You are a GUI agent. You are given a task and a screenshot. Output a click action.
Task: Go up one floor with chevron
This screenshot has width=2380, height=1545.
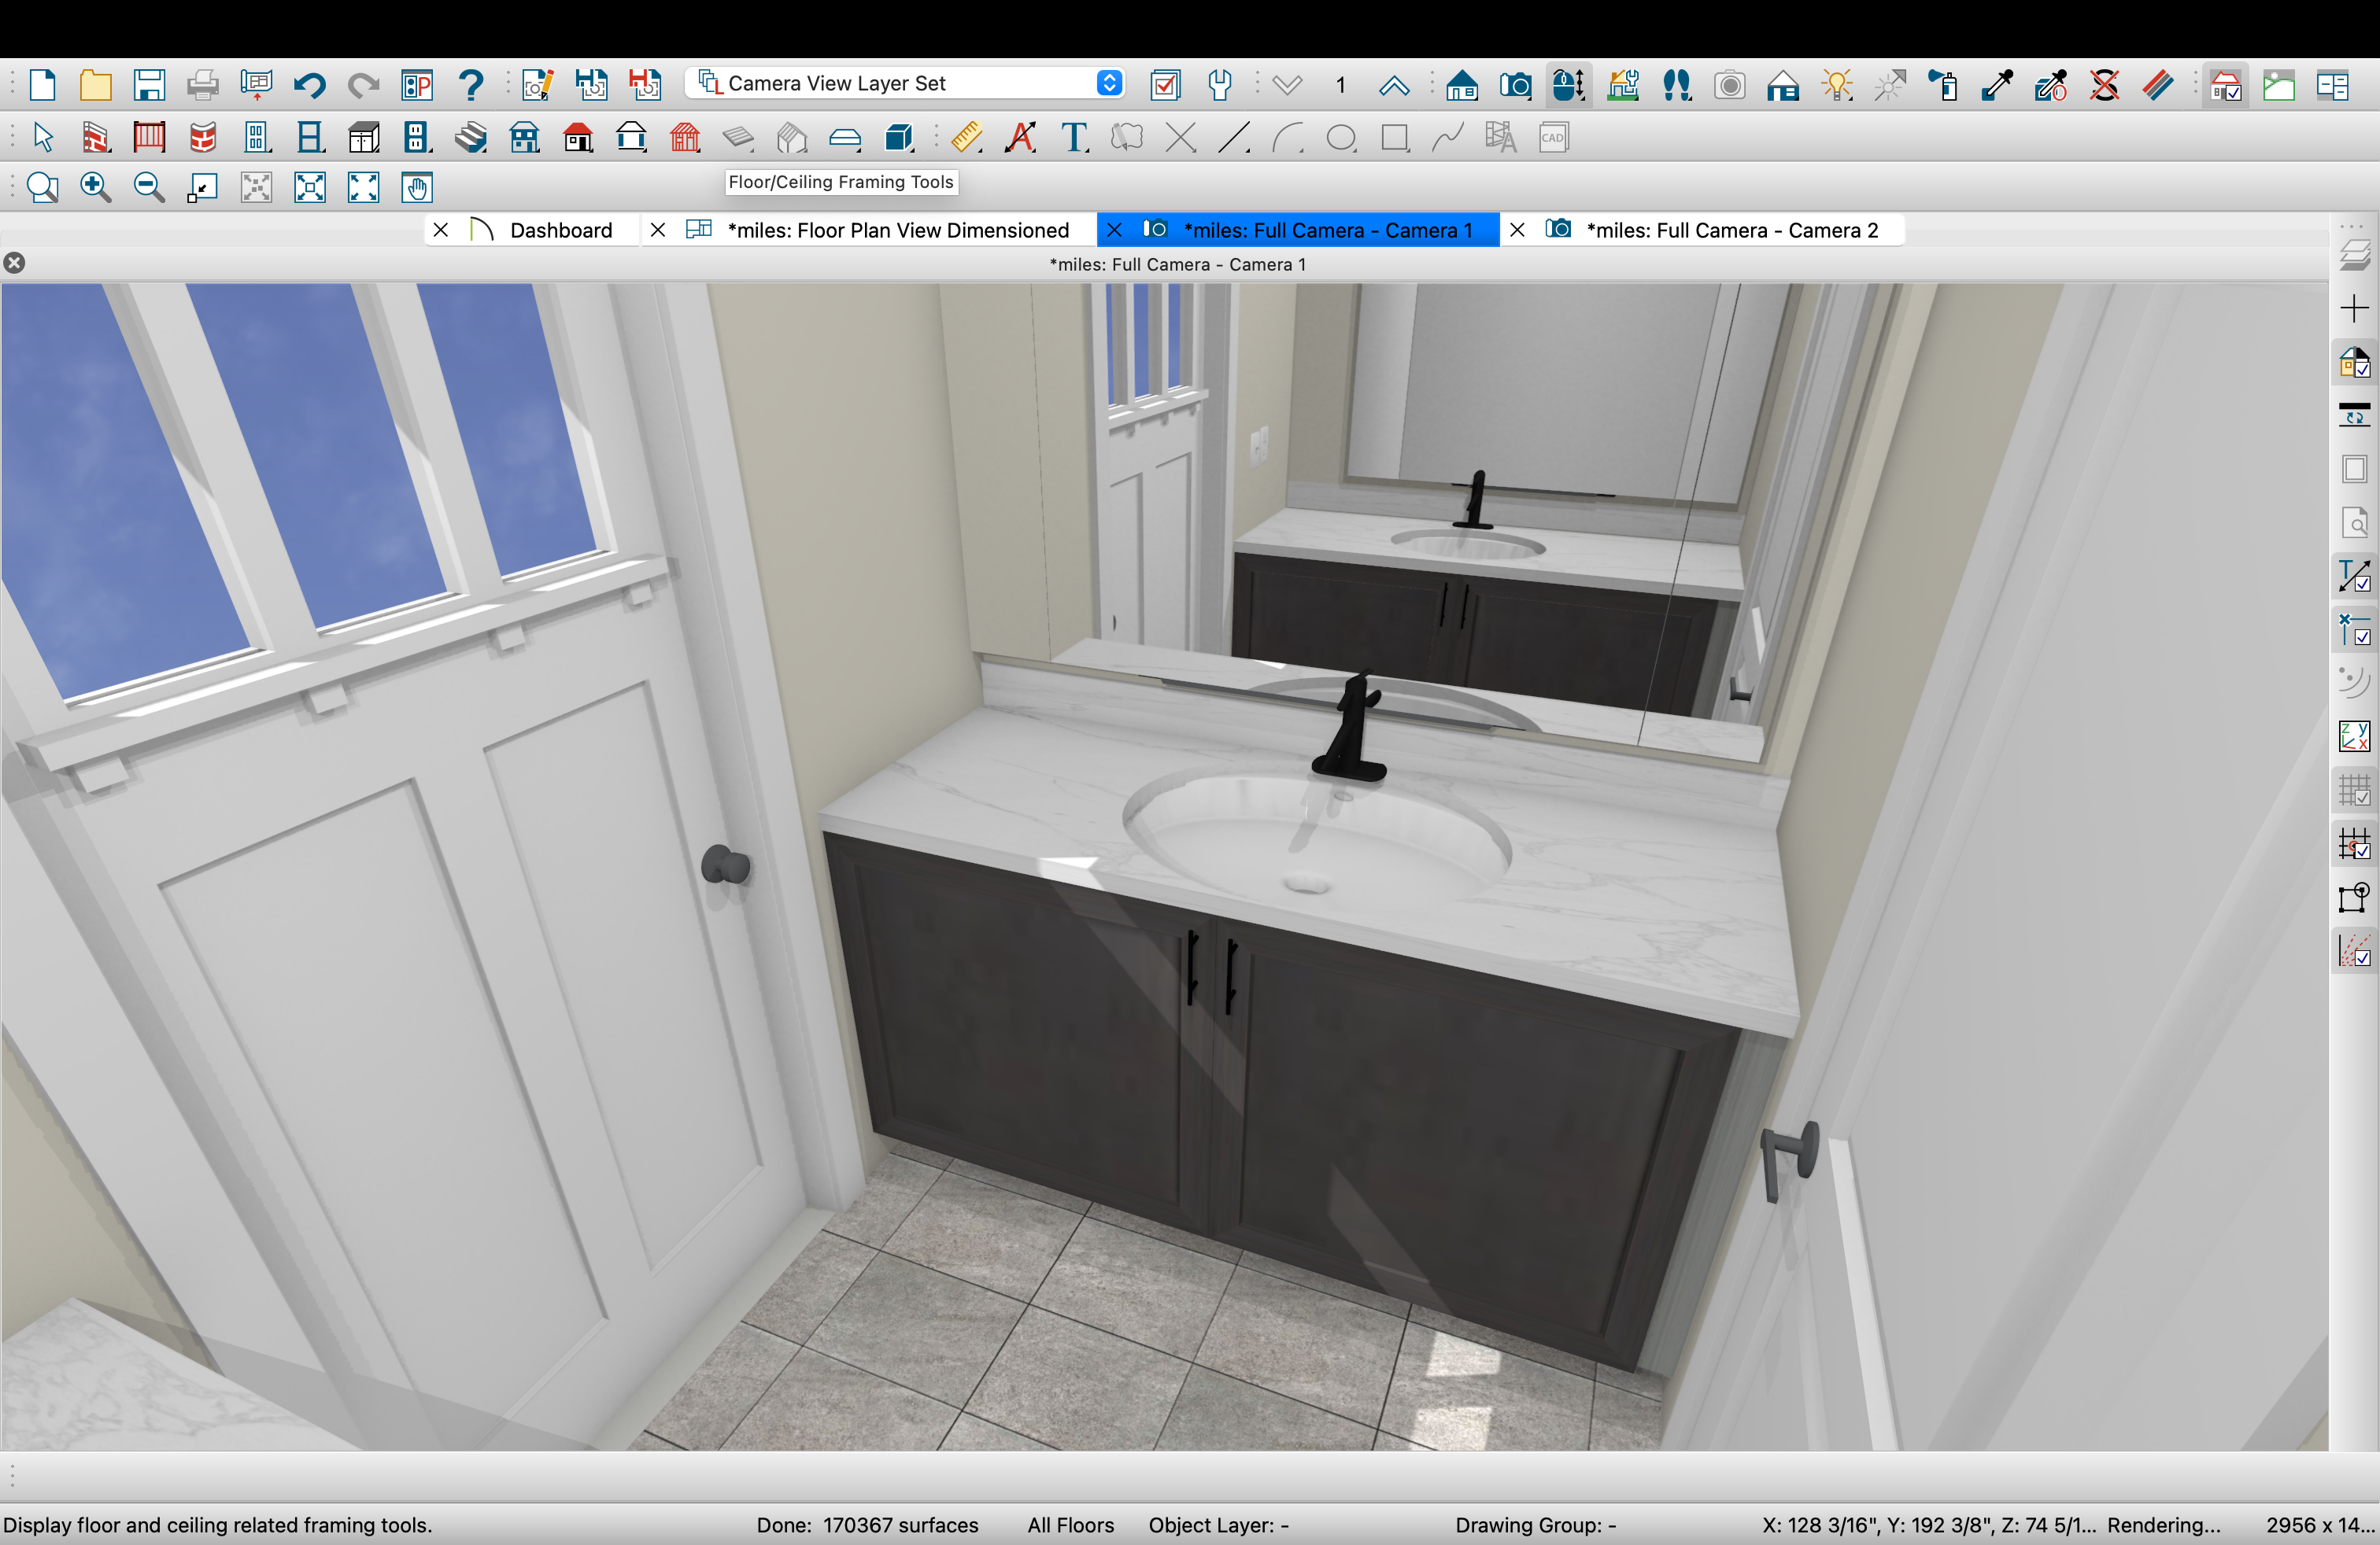point(1394,85)
